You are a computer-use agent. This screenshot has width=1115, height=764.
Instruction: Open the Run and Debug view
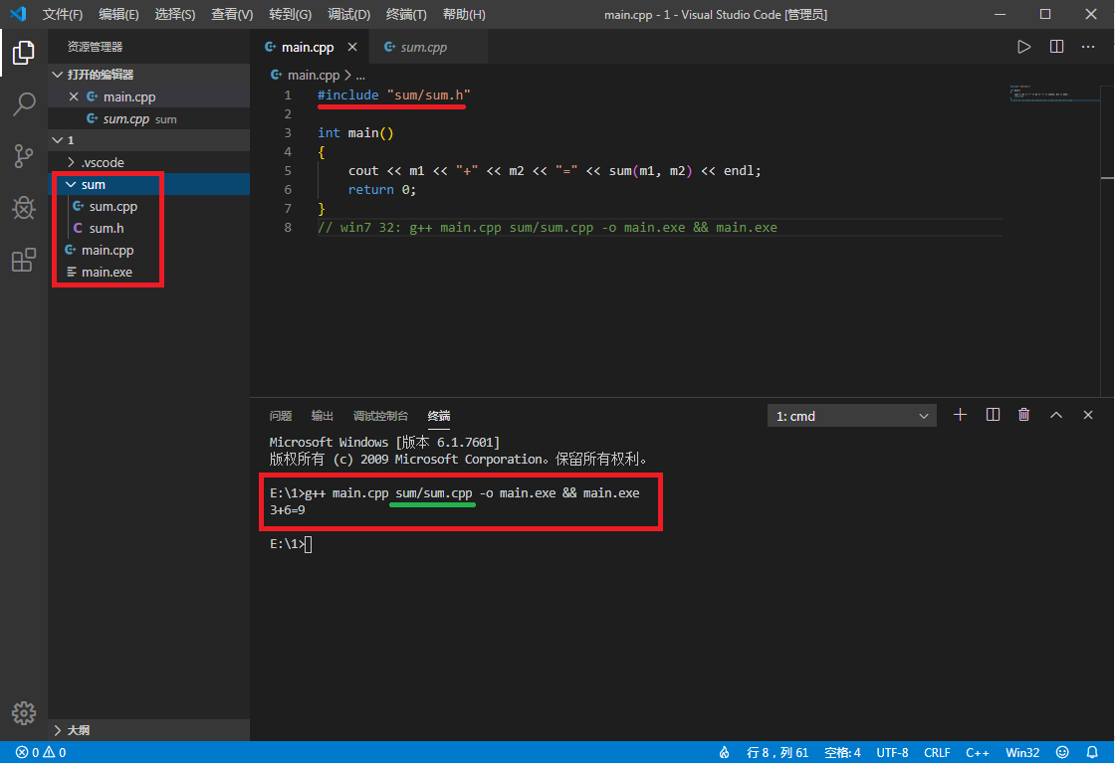(x=24, y=208)
